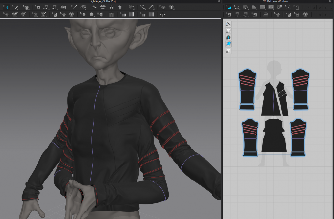Toggle the lock pattern icon in 2D window
This screenshot has width=334, height=219.
tap(229, 51)
